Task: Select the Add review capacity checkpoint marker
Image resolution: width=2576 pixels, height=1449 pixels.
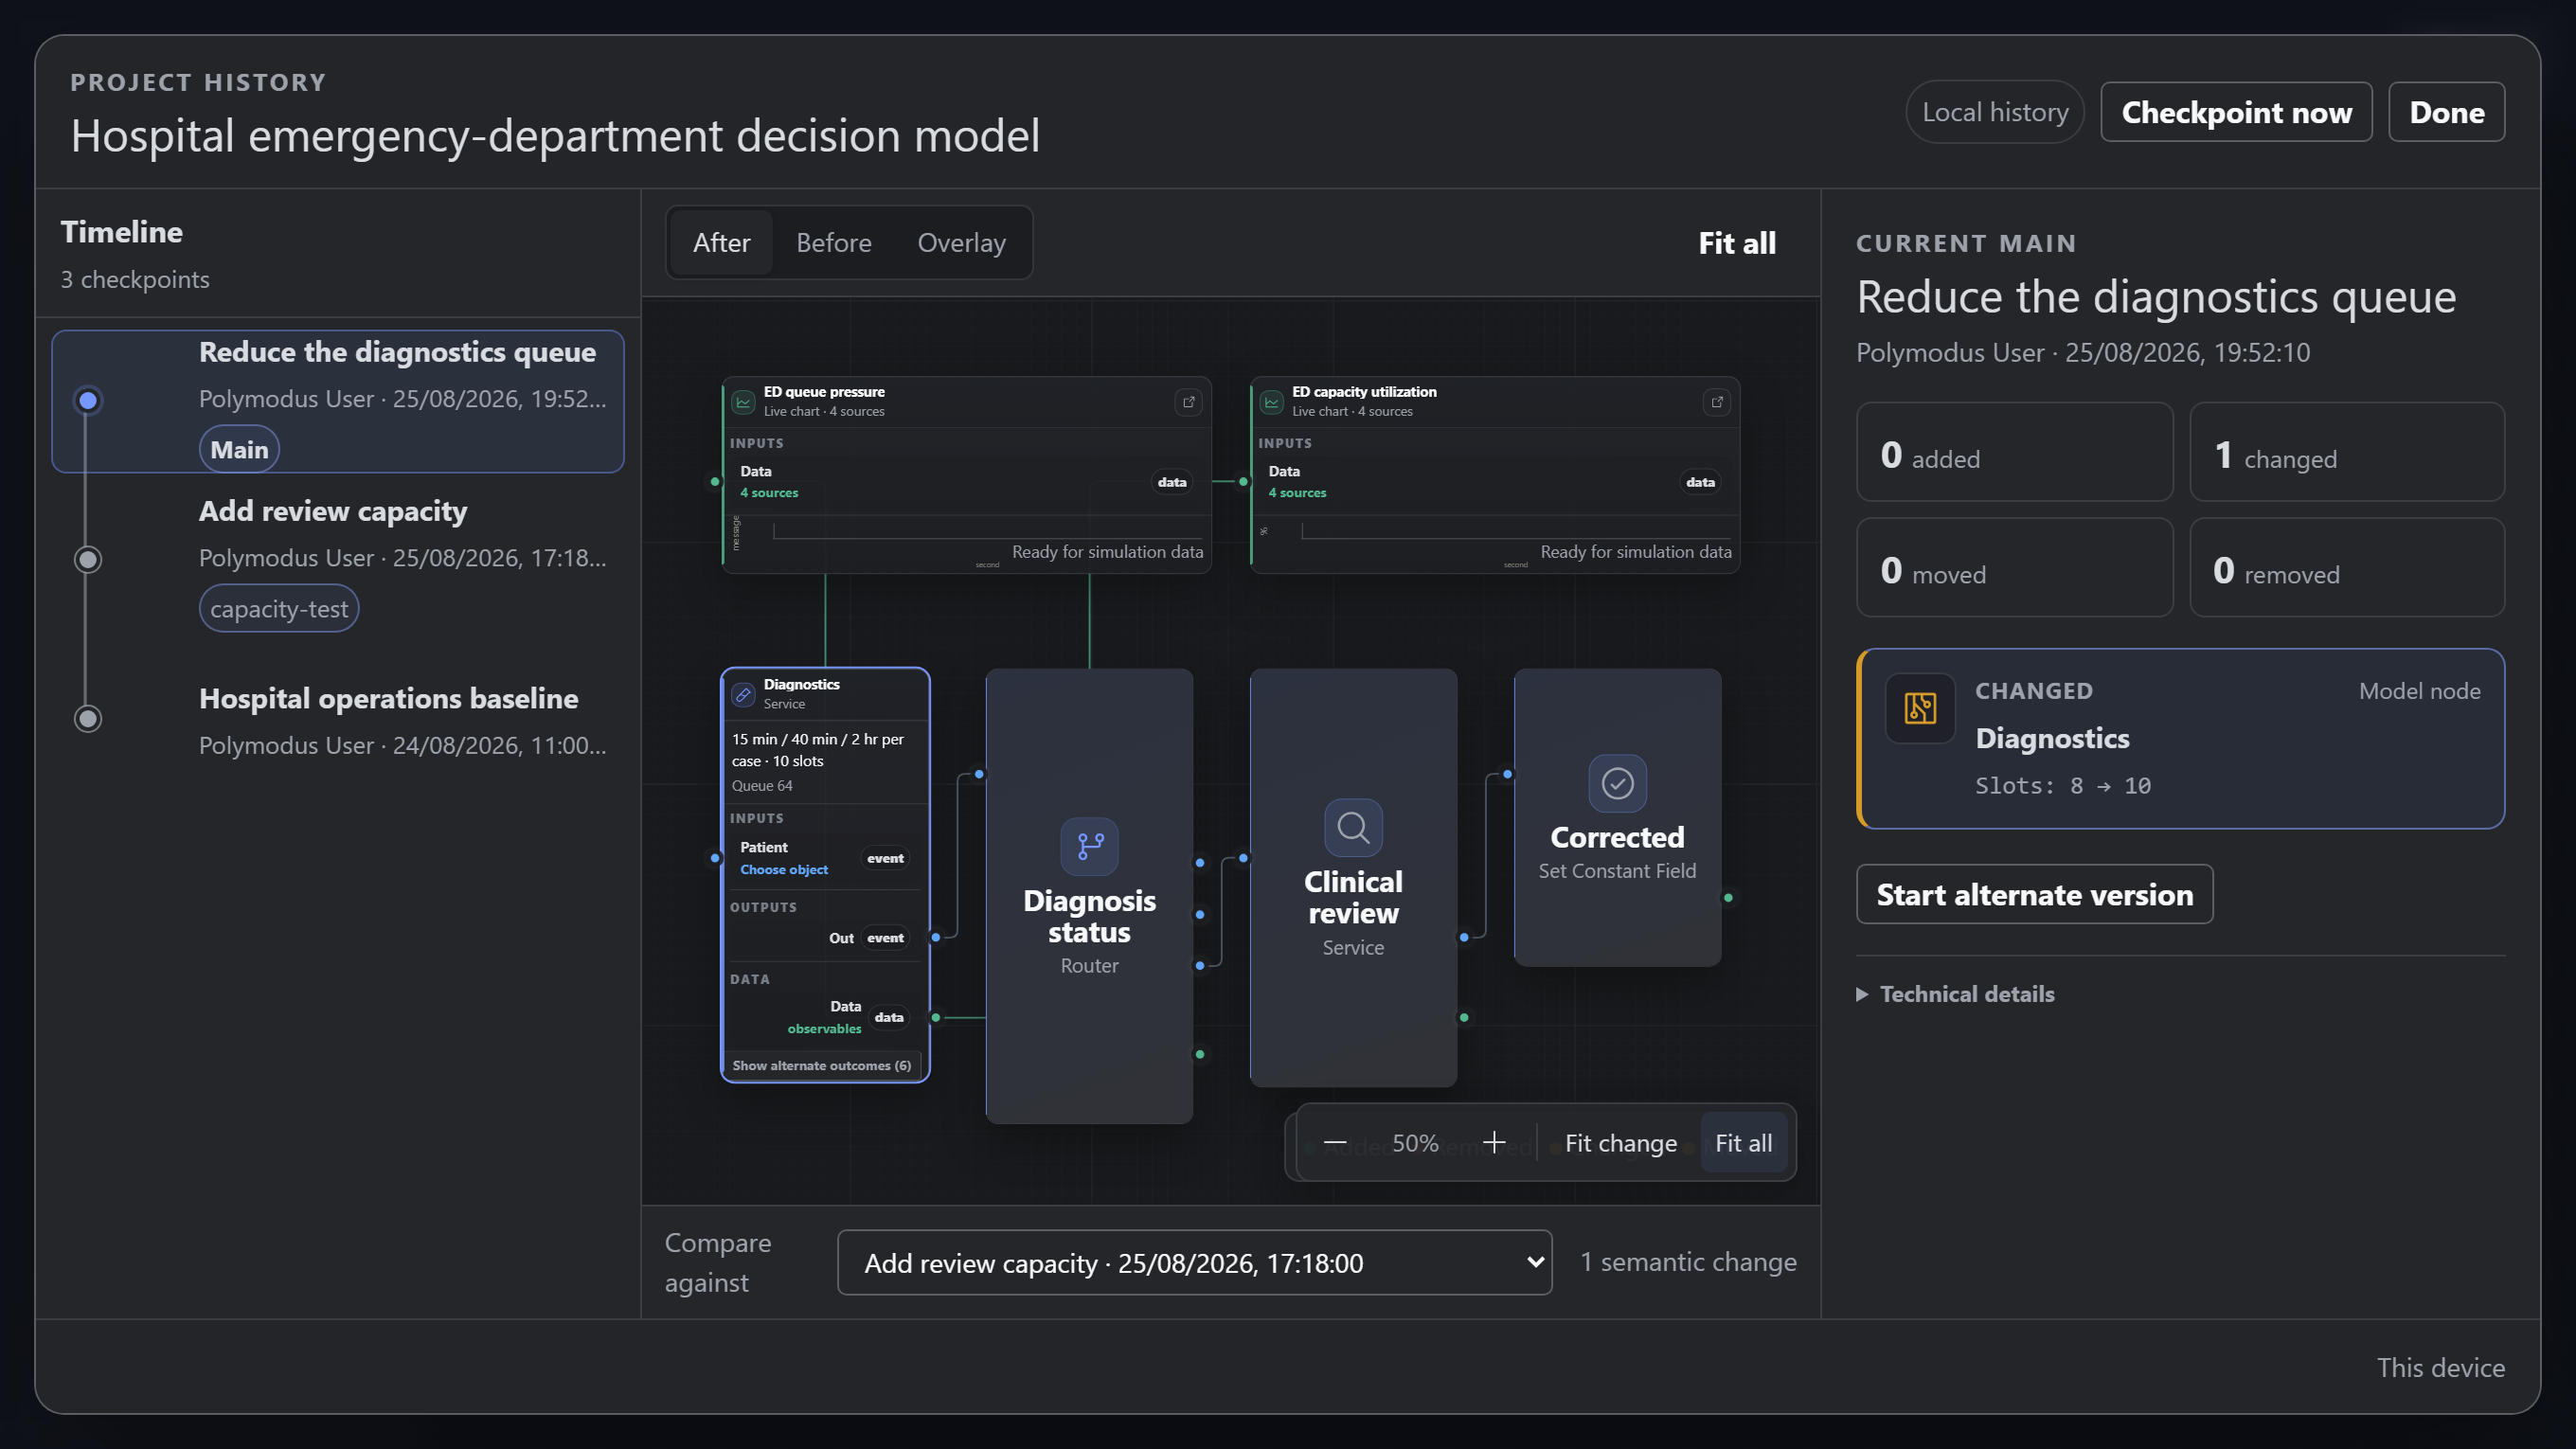Action: click(88, 559)
